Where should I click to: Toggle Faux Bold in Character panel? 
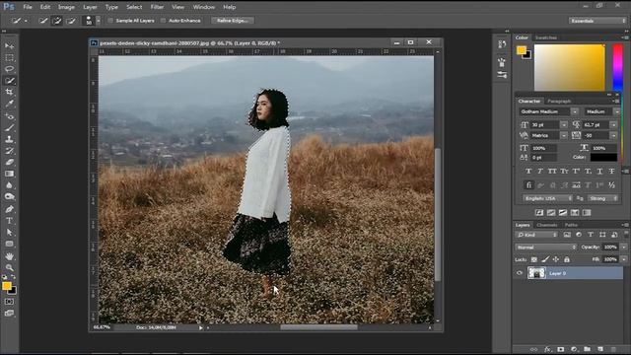tap(528, 172)
